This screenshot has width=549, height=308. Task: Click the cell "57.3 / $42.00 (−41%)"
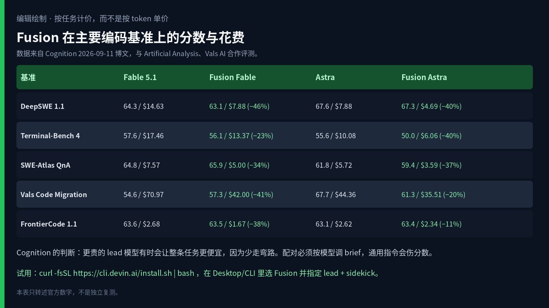pyautogui.click(x=241, y=194)
